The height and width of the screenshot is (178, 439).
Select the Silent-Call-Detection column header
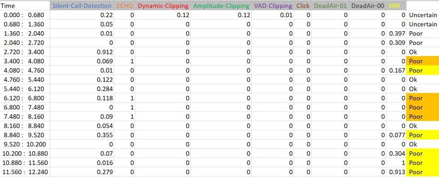click(82, 6)
